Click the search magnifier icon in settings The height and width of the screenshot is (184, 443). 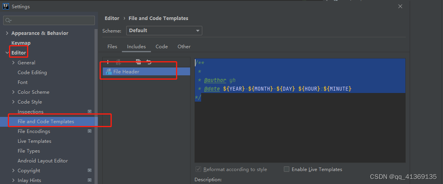pyautogui.click(x=8, y=20)
